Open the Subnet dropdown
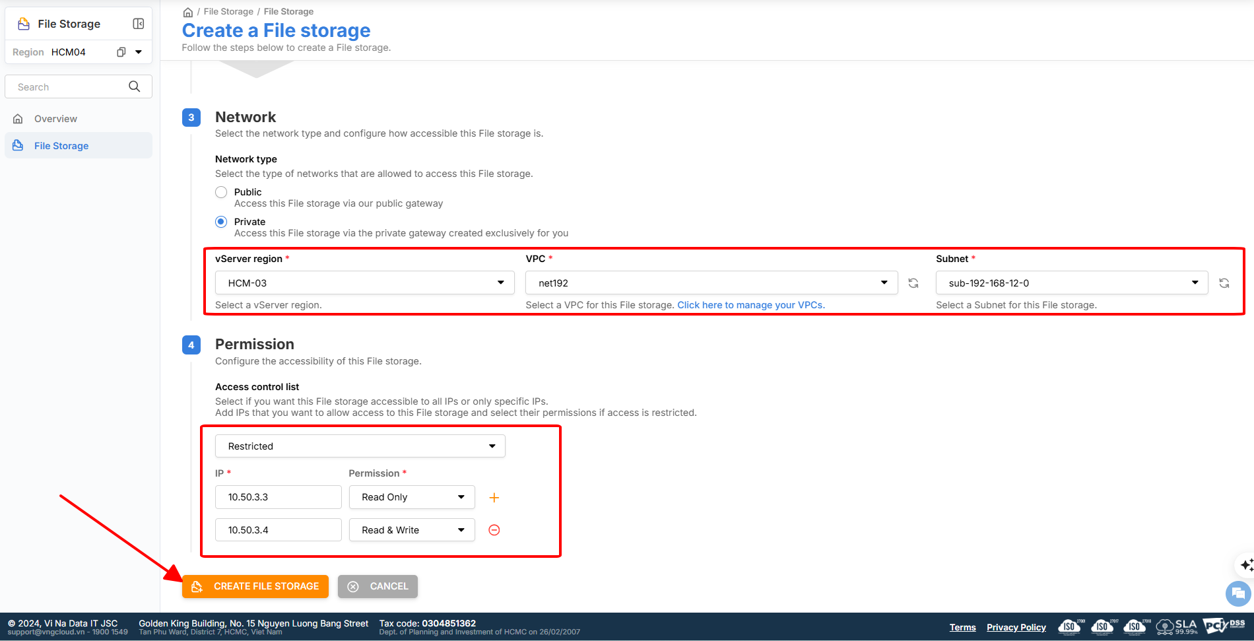This screenshot has width=1254, height=641. tap(1071, 283)
